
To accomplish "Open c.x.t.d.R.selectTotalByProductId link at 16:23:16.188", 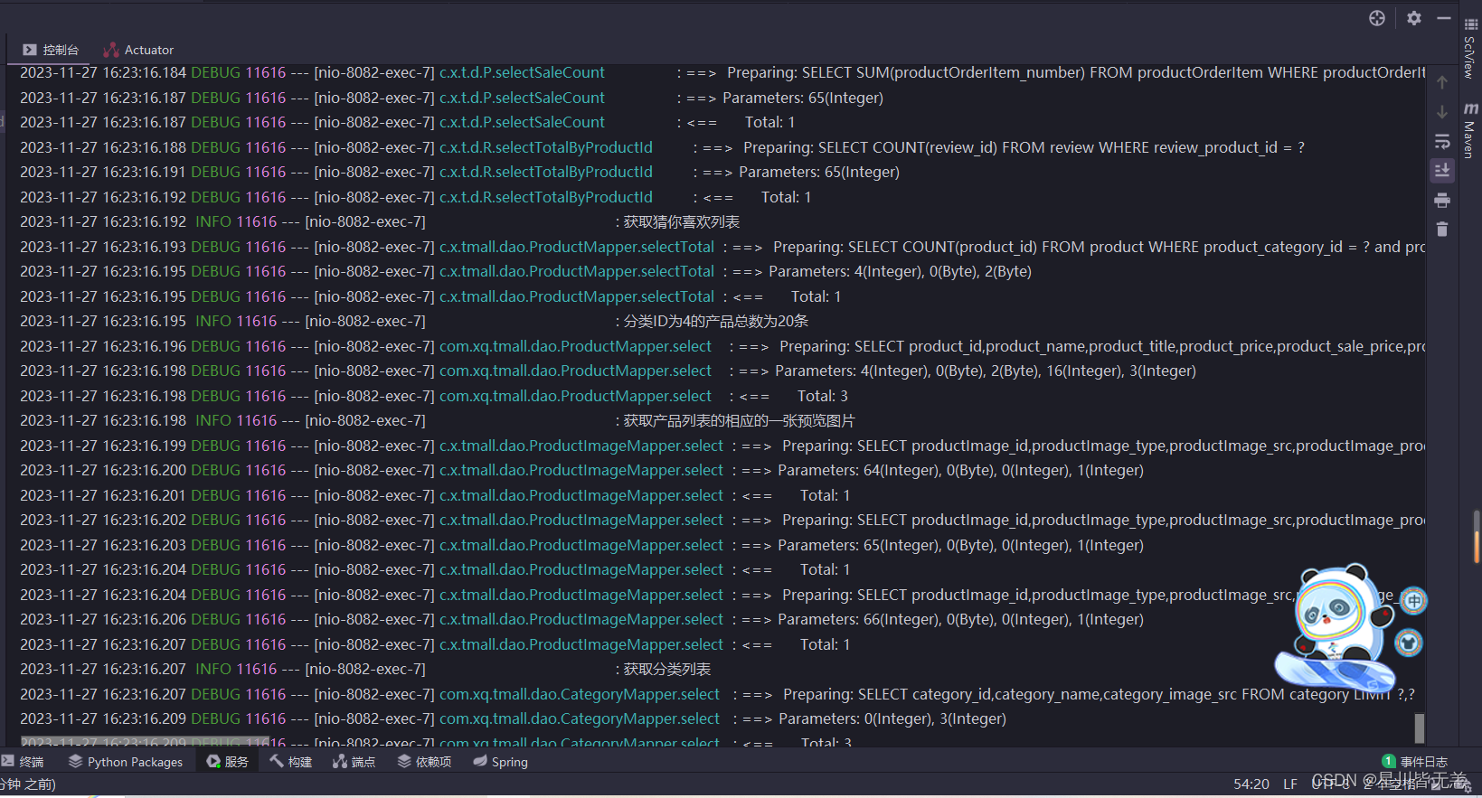I will (x=545, y=147).
